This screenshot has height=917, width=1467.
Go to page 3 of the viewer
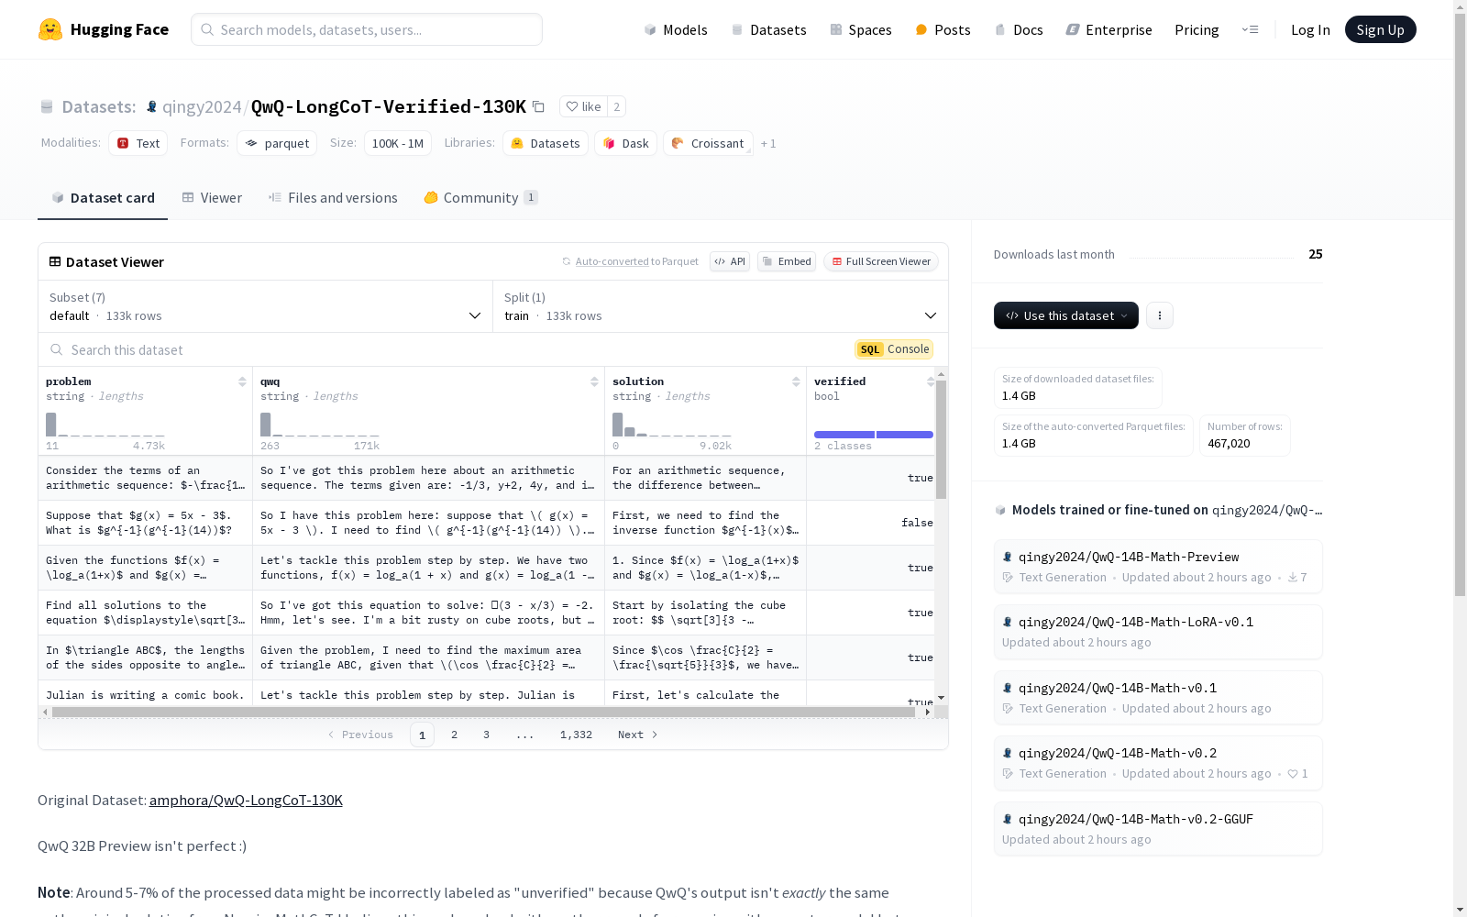(x=486, y=735)
